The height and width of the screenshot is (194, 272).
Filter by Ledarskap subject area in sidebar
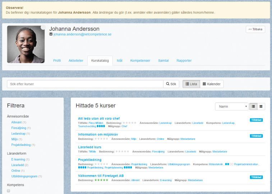tap(18, 134)
